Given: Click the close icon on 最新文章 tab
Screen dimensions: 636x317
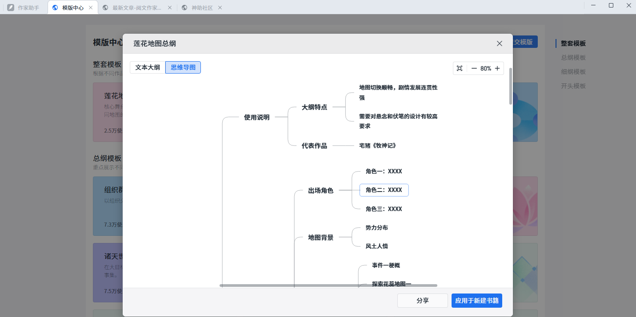Looking at the screenshot, I should (169, 7).
